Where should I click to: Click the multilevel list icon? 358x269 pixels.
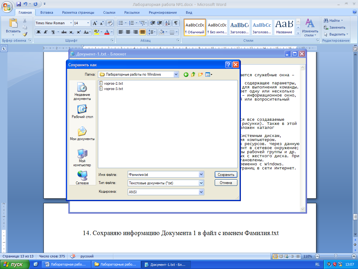point(142,23)
